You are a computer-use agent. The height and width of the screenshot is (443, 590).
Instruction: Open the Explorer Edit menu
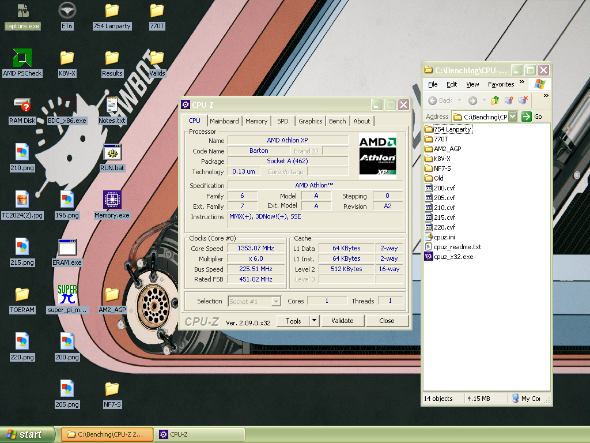pos(452,84)
